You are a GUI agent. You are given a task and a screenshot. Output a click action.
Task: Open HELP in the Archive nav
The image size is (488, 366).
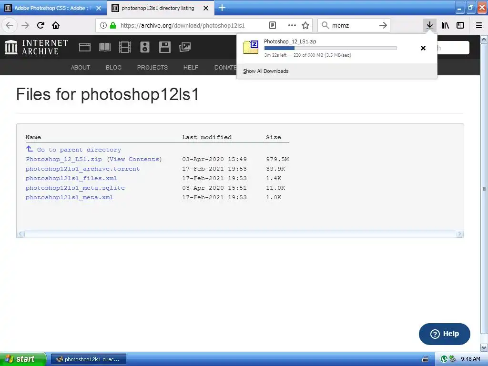pos(191,68)
